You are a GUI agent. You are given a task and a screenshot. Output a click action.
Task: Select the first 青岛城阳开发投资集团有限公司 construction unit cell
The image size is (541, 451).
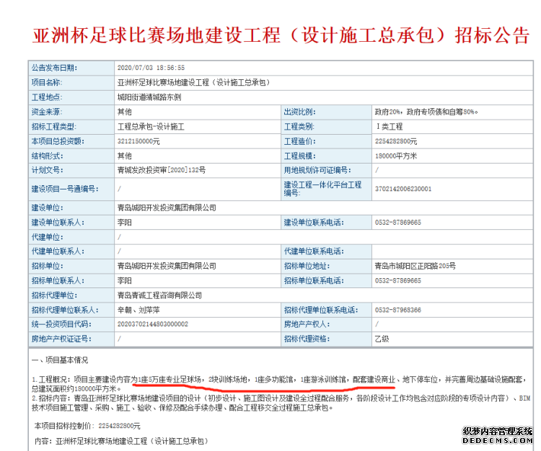[167, 207]
